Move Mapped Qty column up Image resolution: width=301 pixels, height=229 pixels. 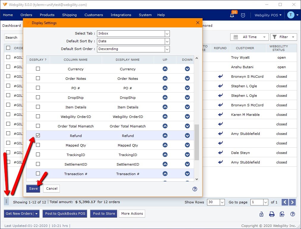[x=165, y=145]
